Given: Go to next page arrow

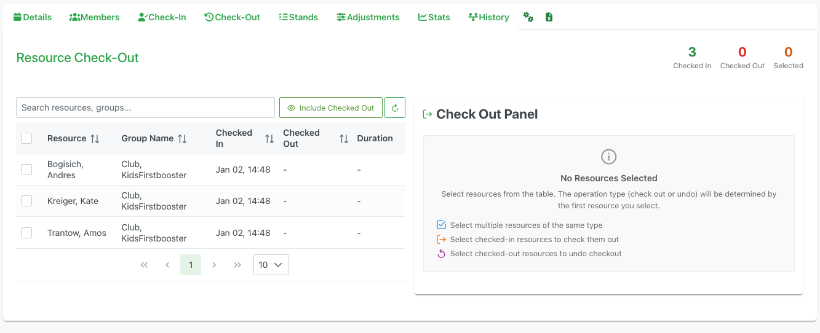Looking at the screenshot, I should coord(214,265).
